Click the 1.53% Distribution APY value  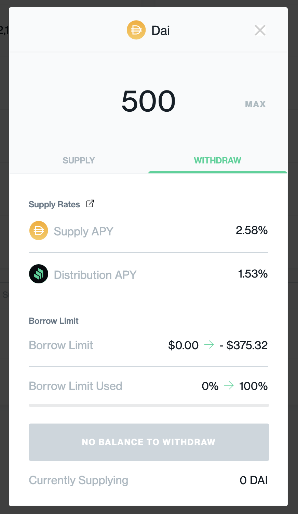point(253,274)
